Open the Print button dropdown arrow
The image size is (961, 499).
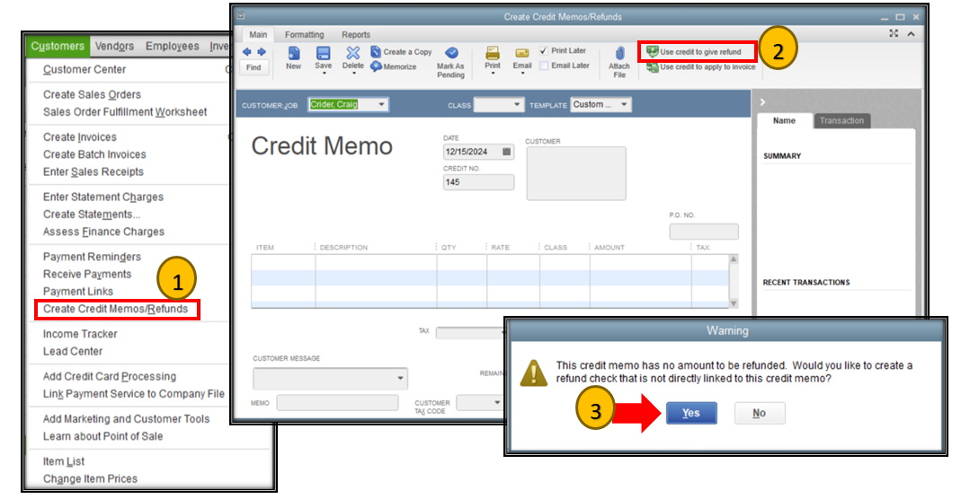[493, 74]
